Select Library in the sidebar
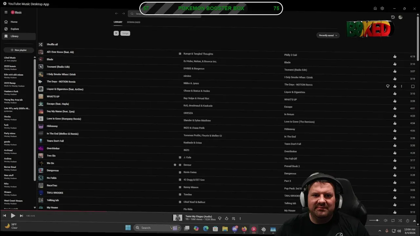Screen dimensions: 420x236 [19, 36]
